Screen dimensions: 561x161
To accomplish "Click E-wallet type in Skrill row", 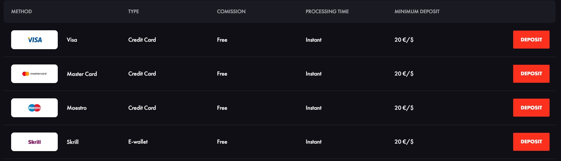I will (x=138, y=142).
